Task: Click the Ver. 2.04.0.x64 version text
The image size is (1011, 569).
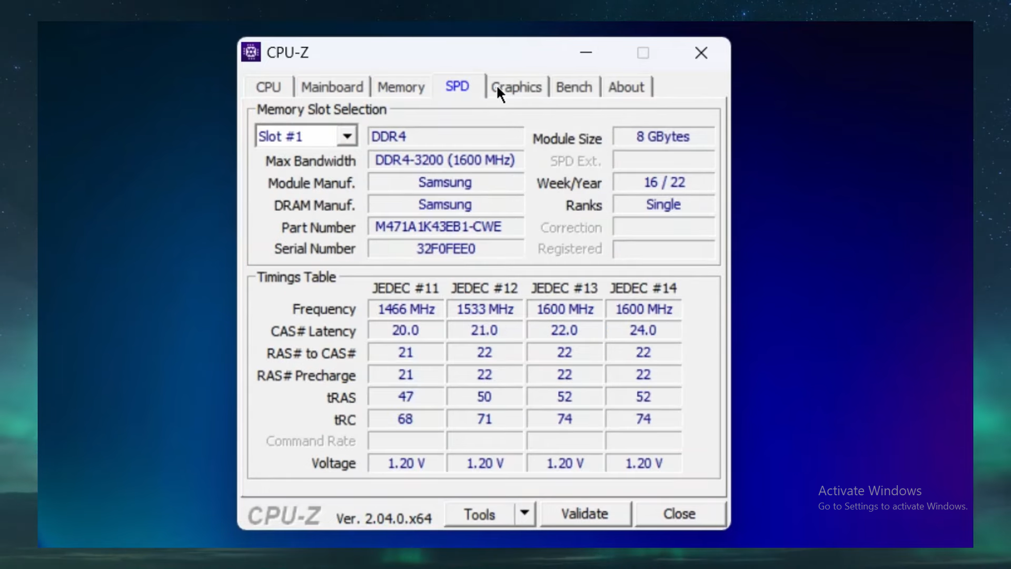Action: pyautogui.click(x=384, y=518)
